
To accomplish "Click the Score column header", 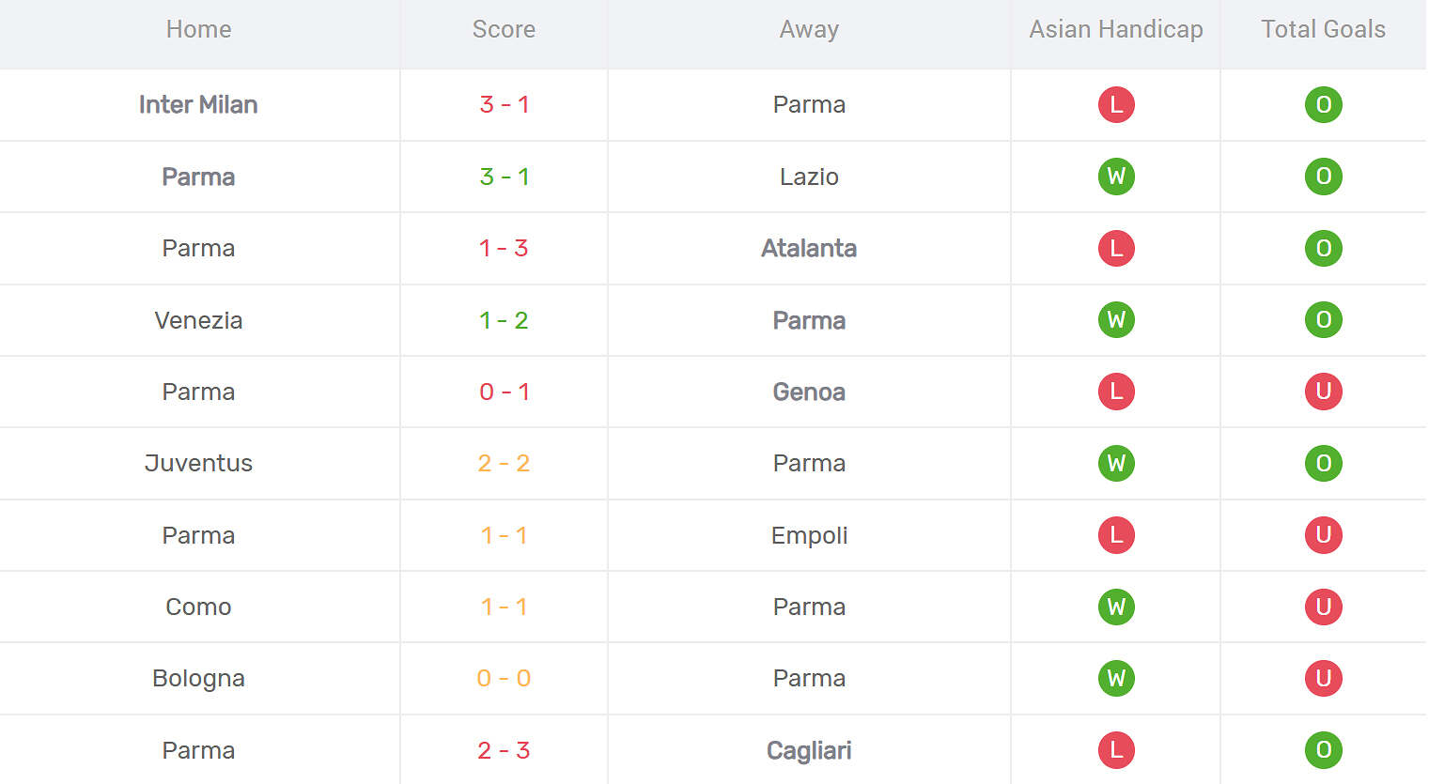I will (504, 29).
